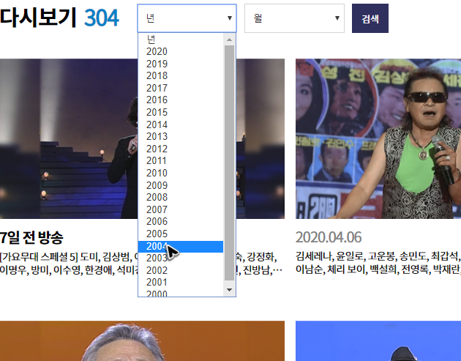Open the 2020.04.06 episode thumbnail
Image resolution: width=461 pixels, height=361 pixels.
click(x=378, y=138)
